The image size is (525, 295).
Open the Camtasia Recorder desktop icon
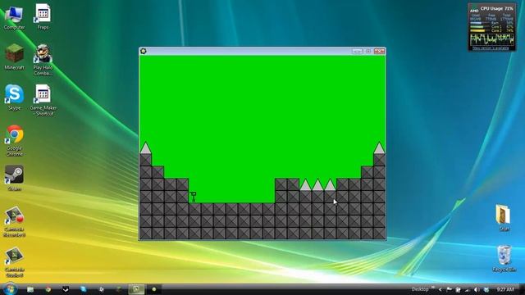[x=14, y=222]
